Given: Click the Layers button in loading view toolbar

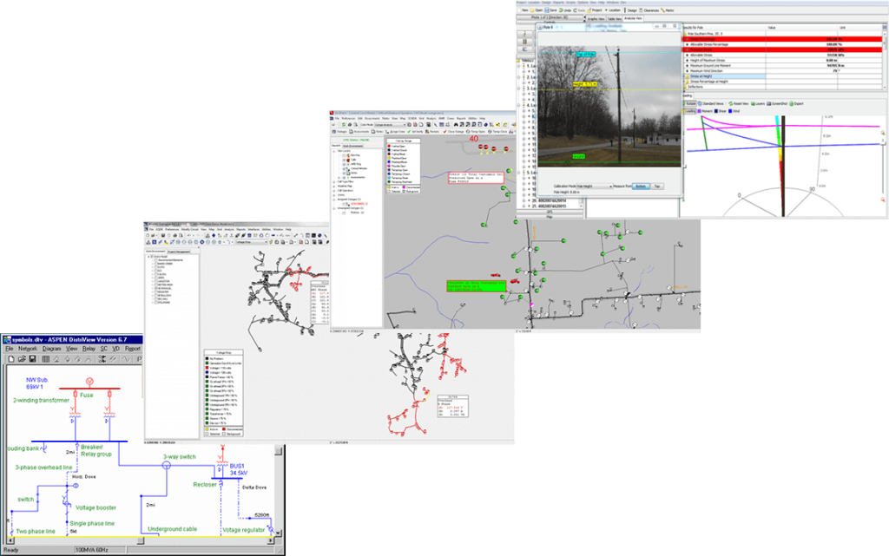Looking at the screenshot, I should (x=758, y=103).
